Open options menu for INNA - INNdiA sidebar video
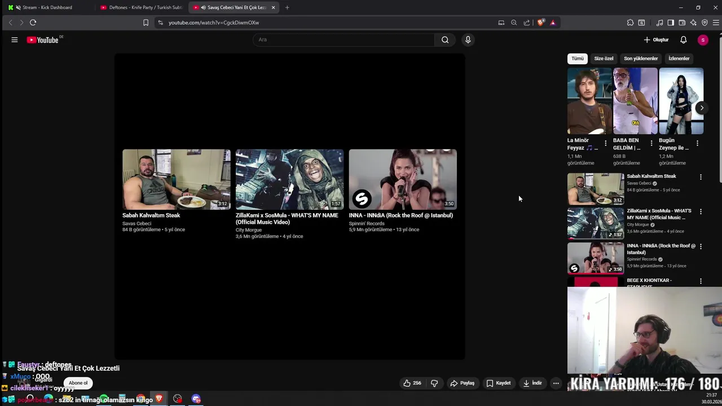Viewport: 722px width, 406px height. (701, 247)
